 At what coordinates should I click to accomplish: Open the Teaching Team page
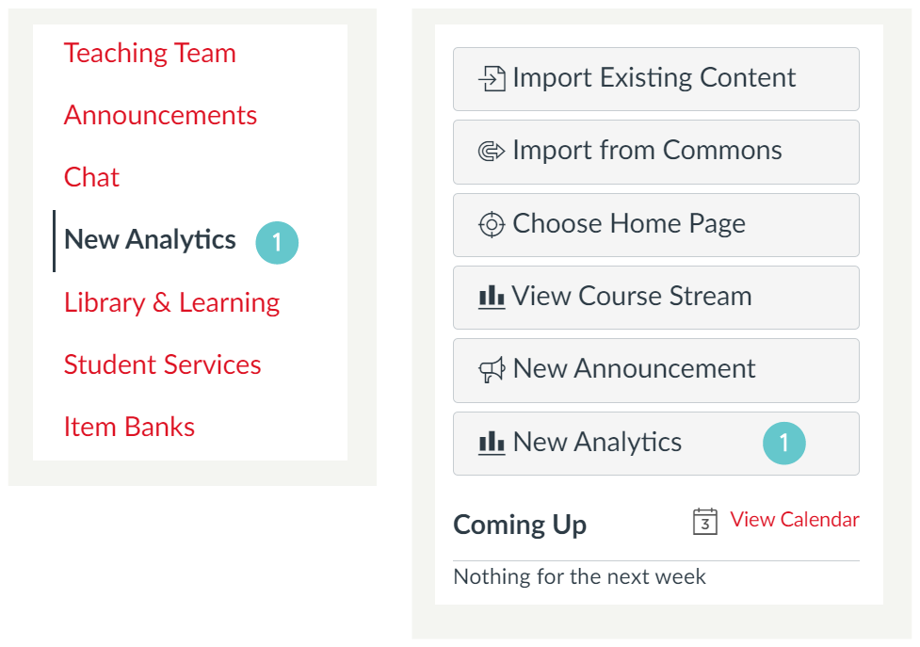149,54
